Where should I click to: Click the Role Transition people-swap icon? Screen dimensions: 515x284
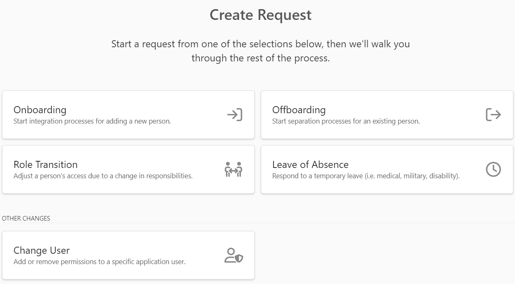point(233,170)
